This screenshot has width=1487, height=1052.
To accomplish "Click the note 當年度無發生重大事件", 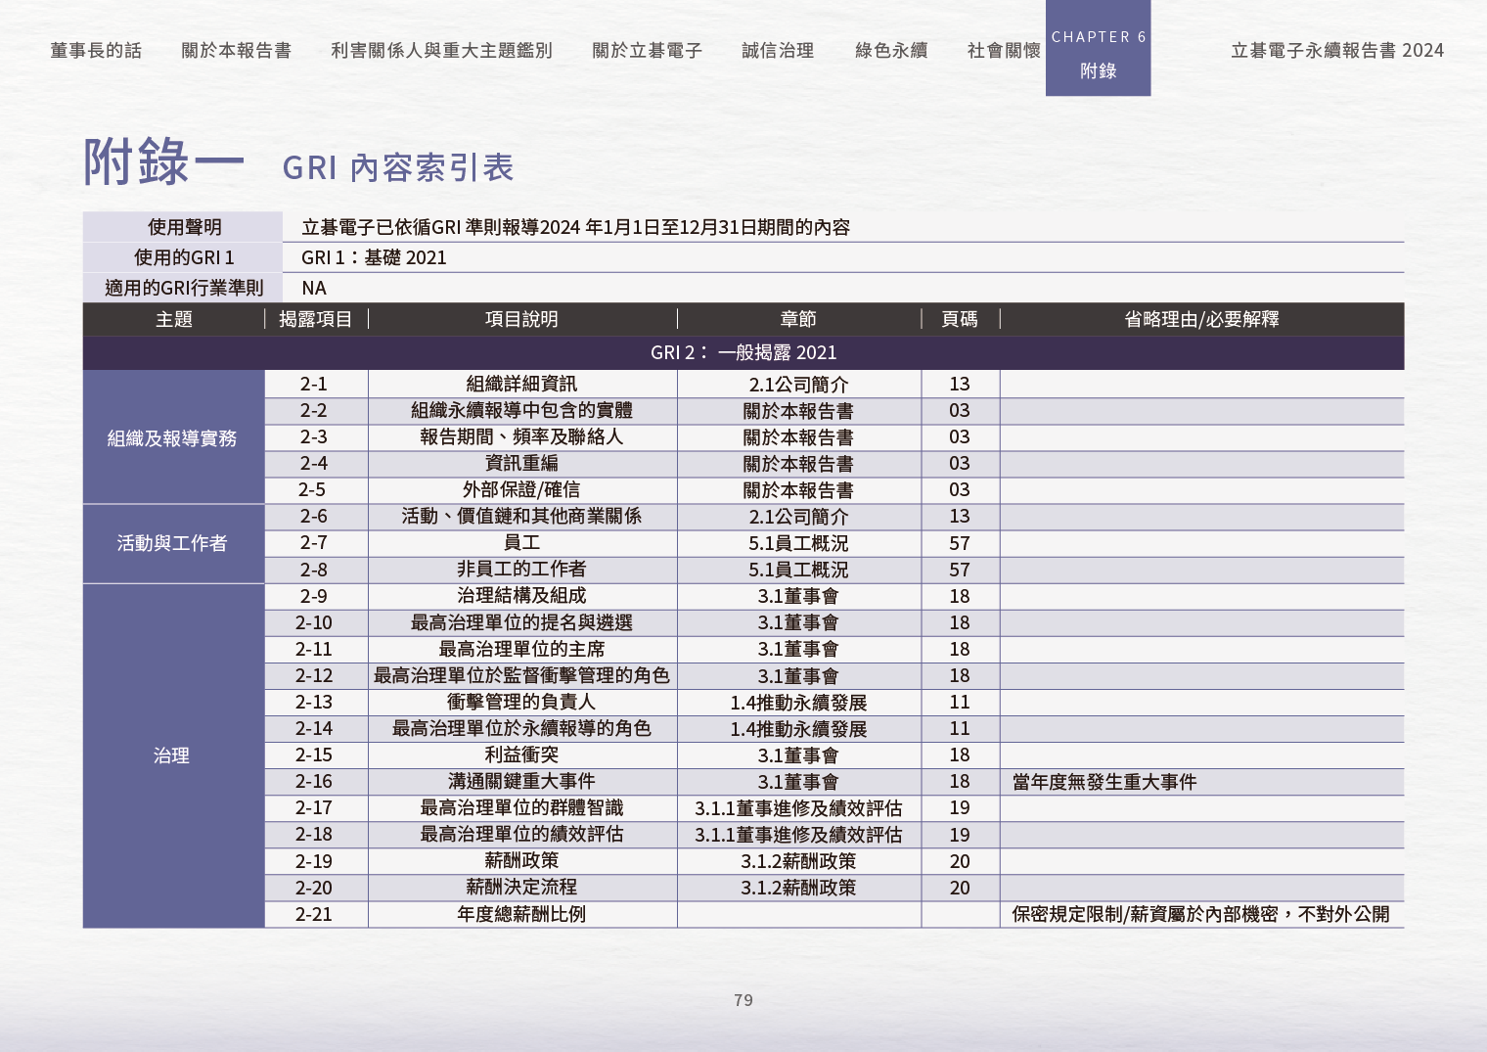I will click(1104, 782).
